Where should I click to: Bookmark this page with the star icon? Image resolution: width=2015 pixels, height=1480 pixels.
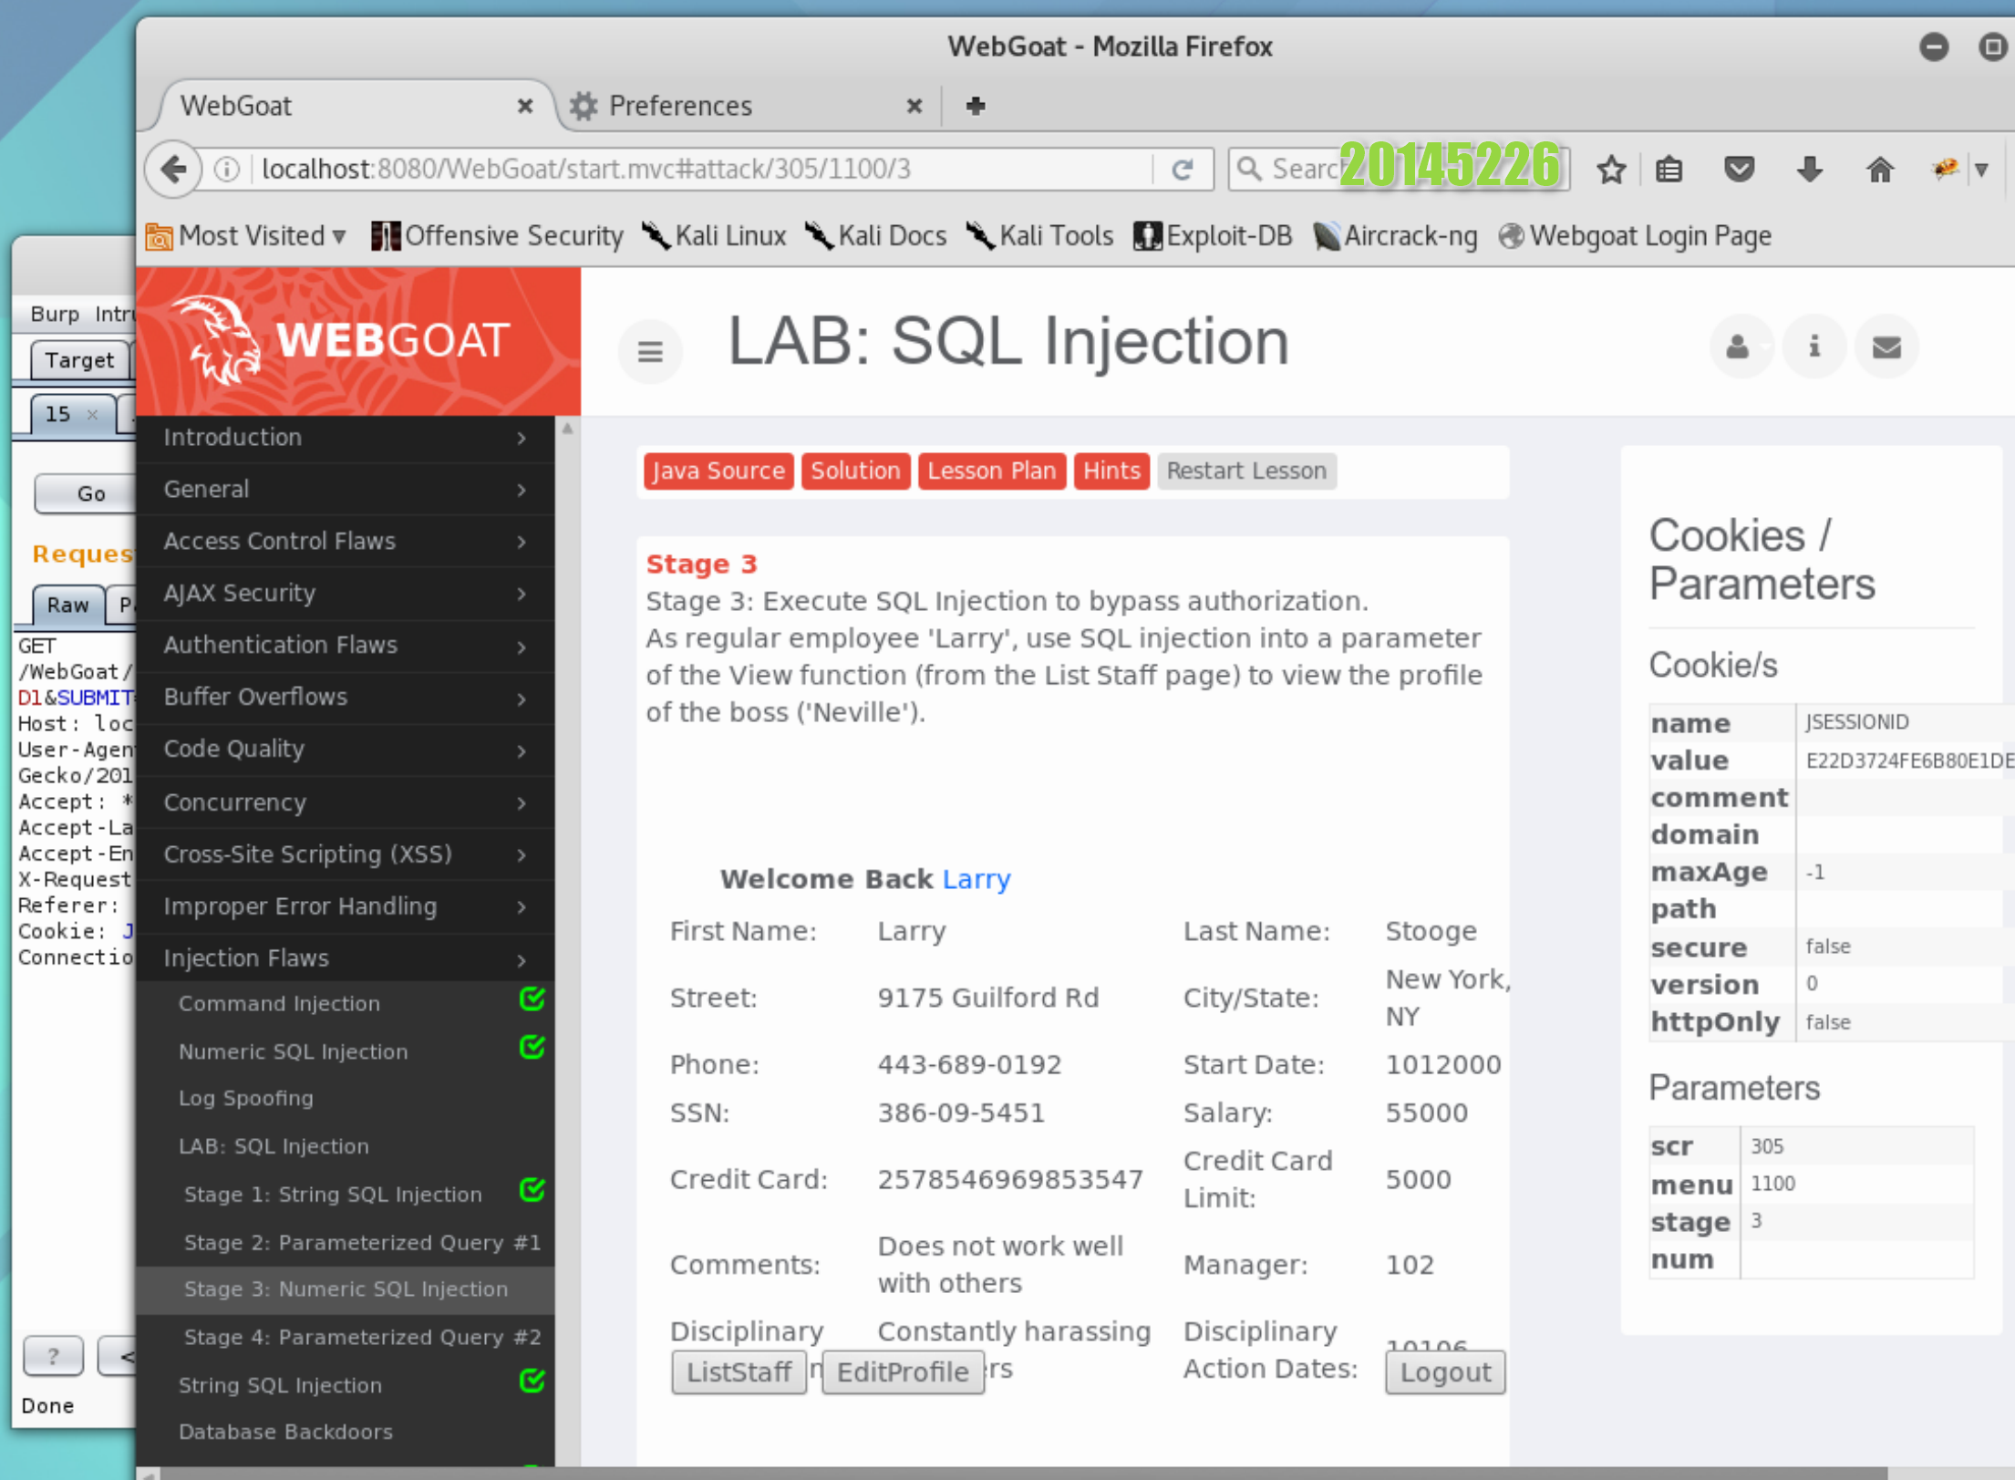pyautogui.click(x=1610, y=169)
